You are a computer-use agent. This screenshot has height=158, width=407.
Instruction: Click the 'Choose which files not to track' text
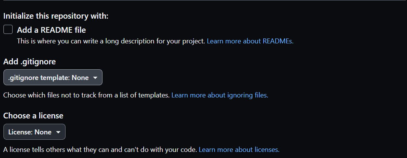87,95
